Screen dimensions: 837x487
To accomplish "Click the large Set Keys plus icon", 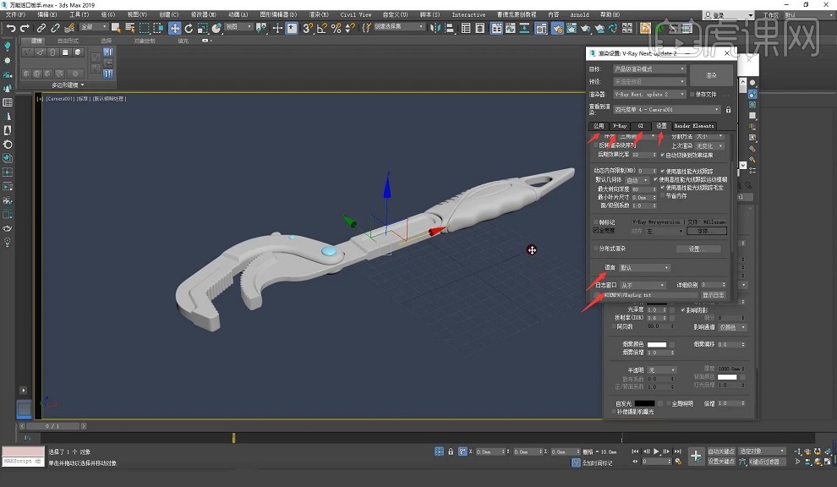I will (x=696, y=456).
